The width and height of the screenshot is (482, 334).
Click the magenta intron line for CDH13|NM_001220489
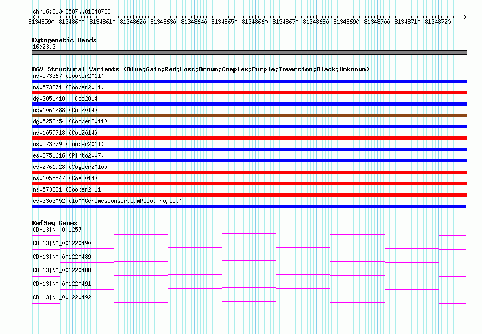[249, 262]
